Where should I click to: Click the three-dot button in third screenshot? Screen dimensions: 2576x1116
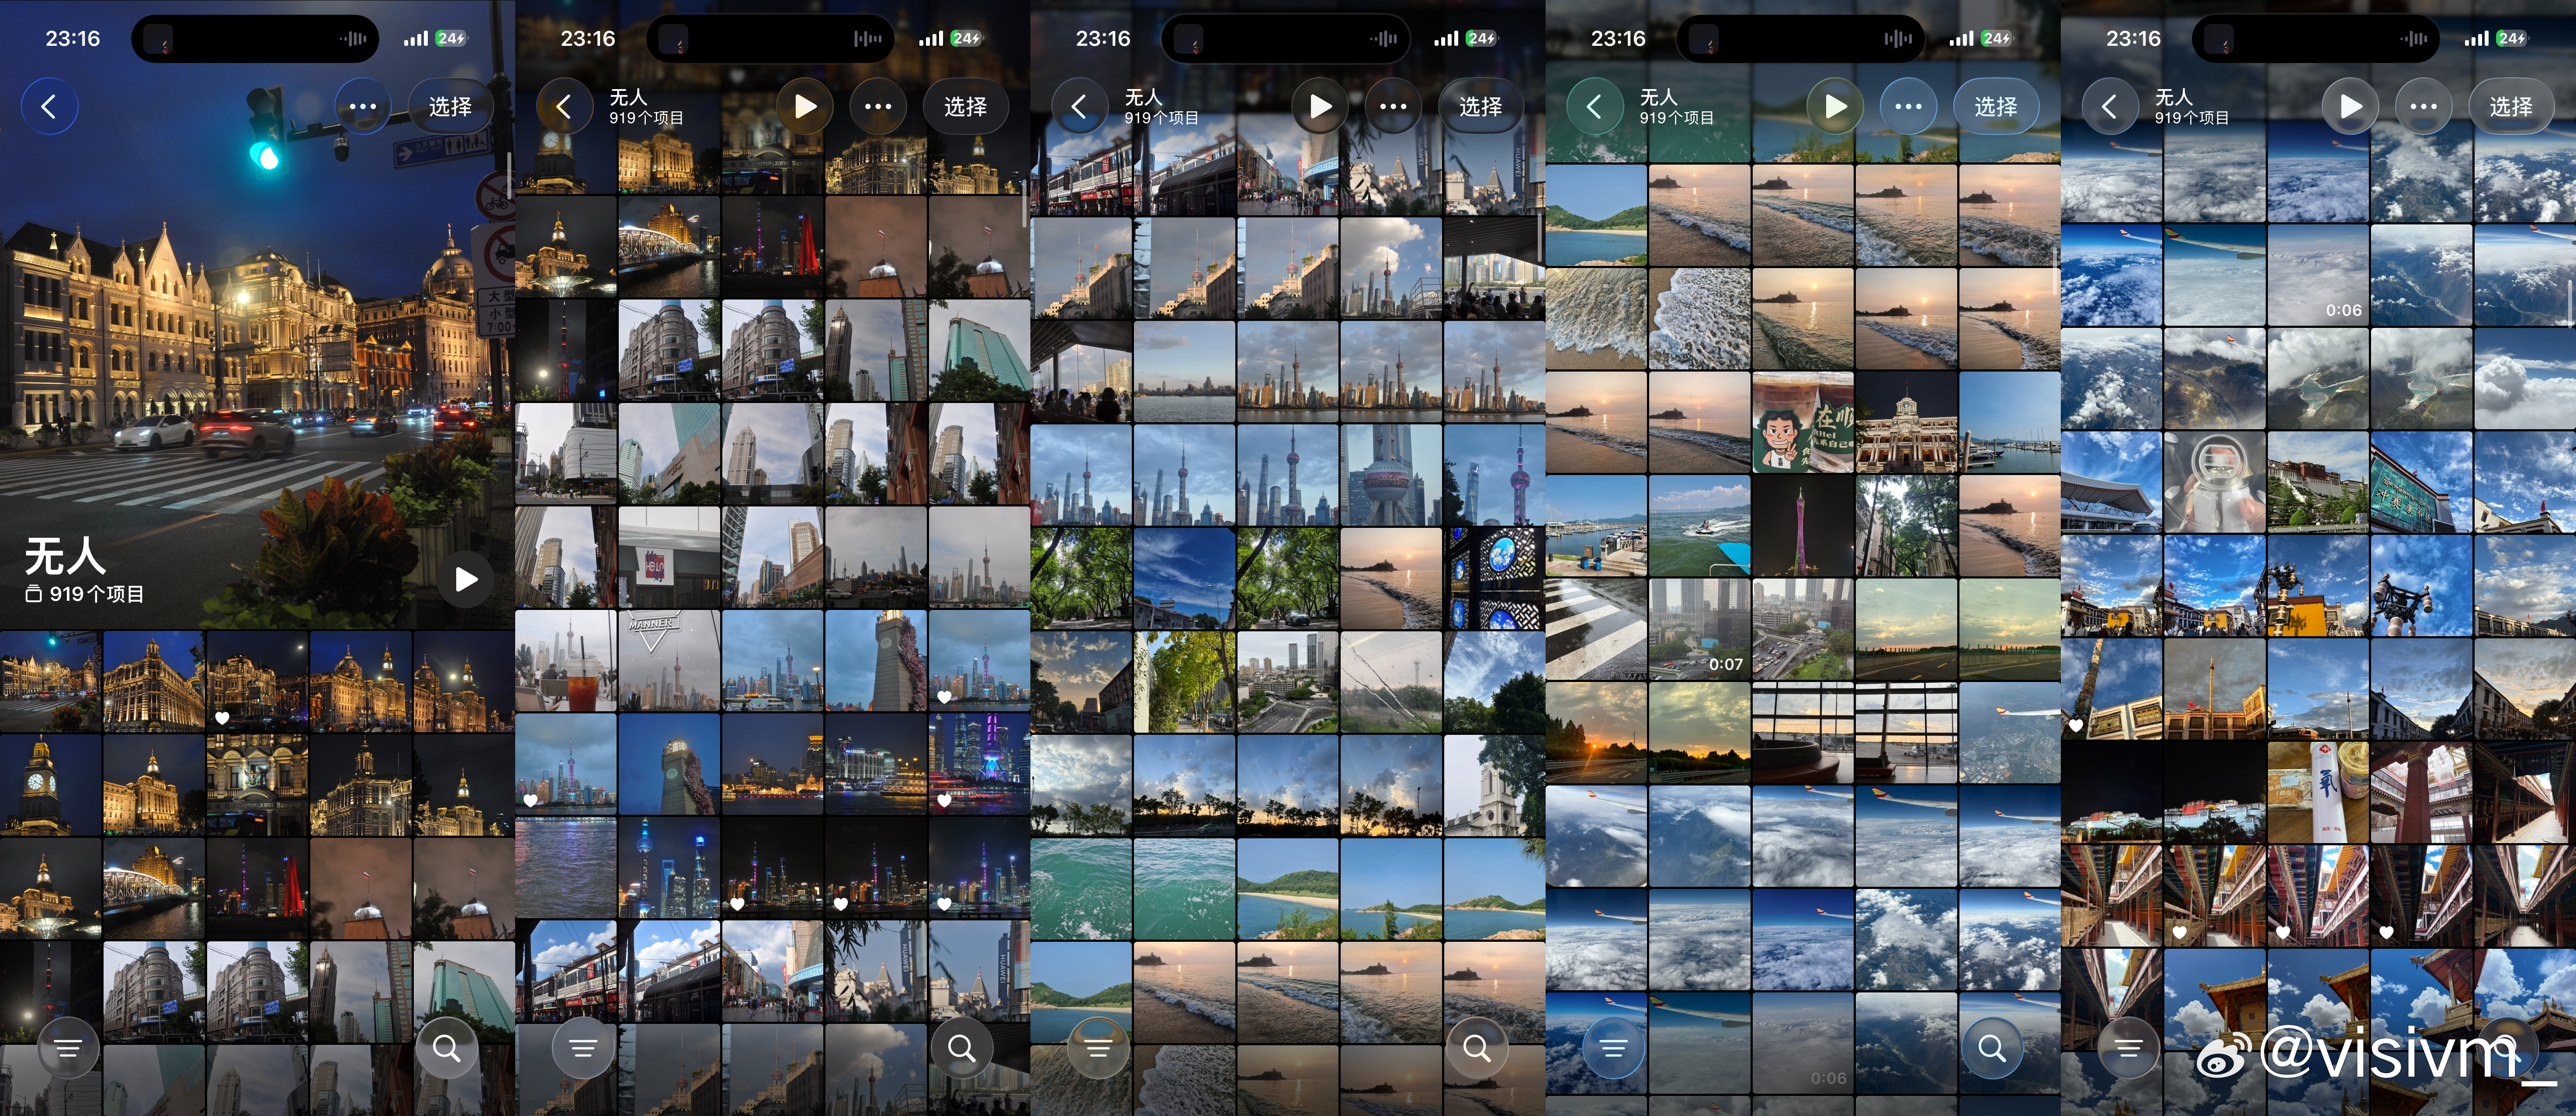point(1393,106)
